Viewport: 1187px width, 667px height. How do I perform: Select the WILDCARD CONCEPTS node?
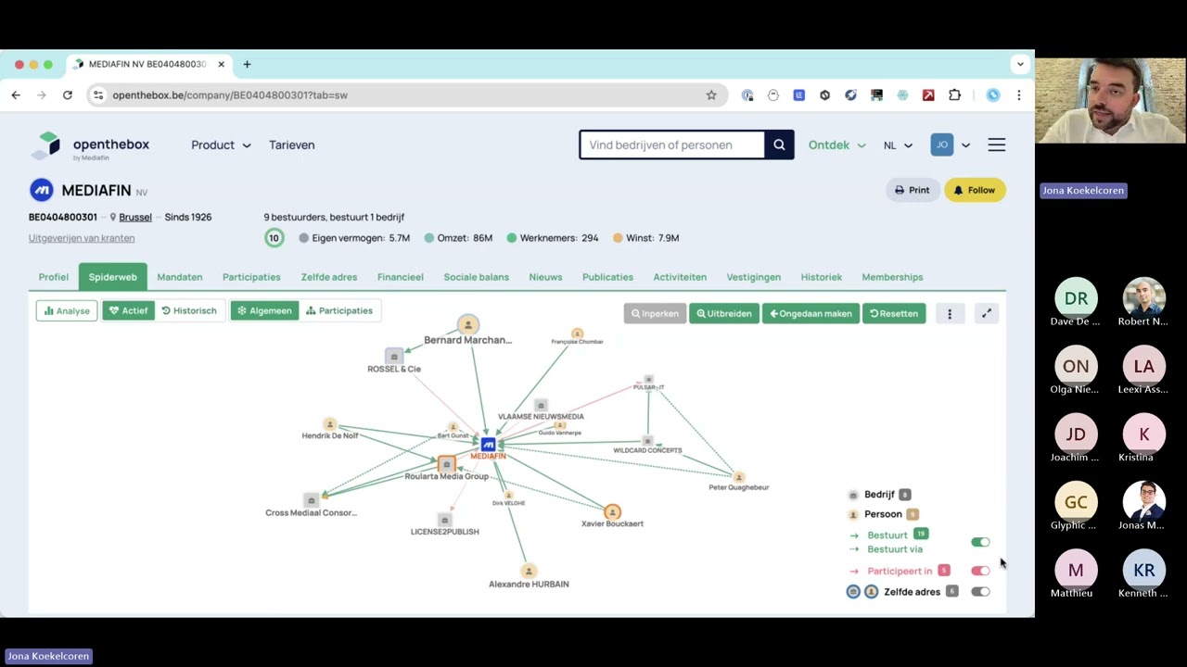(x=647, y=442)
